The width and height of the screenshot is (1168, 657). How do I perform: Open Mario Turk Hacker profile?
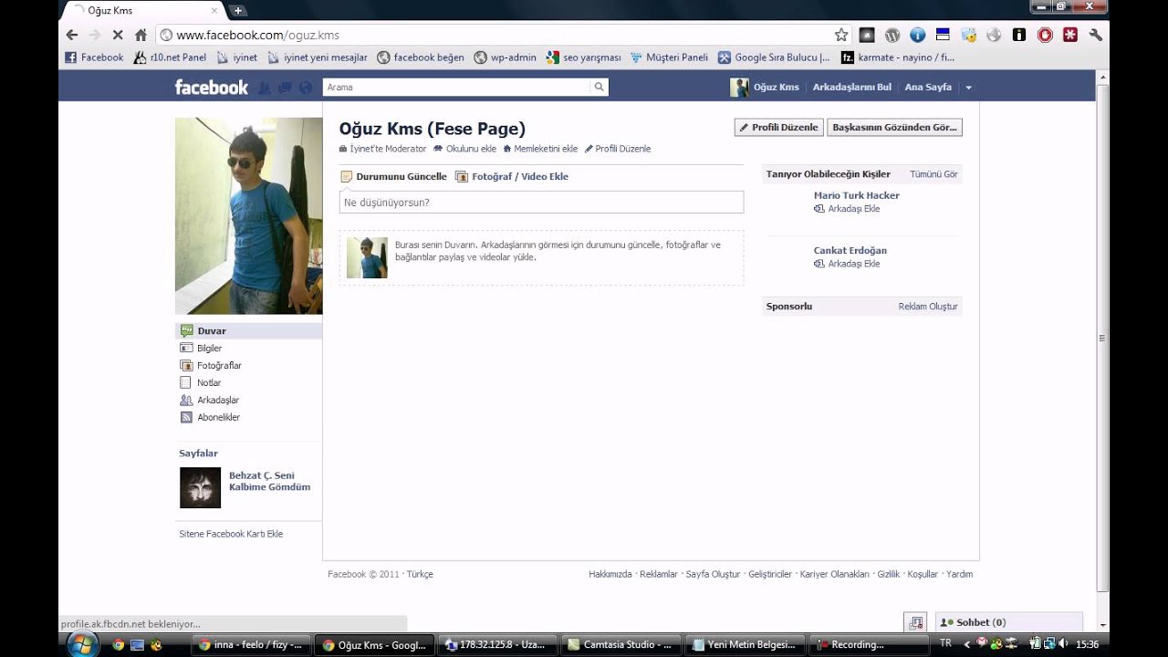857,195
